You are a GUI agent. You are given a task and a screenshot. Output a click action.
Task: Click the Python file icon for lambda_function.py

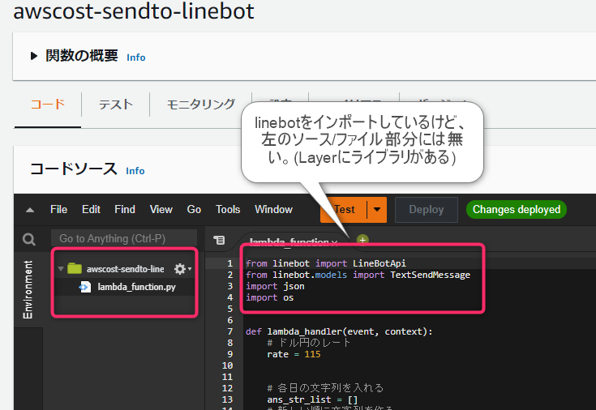coord(85,288)
